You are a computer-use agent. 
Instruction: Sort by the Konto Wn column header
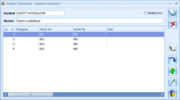[x=56, y=29]
